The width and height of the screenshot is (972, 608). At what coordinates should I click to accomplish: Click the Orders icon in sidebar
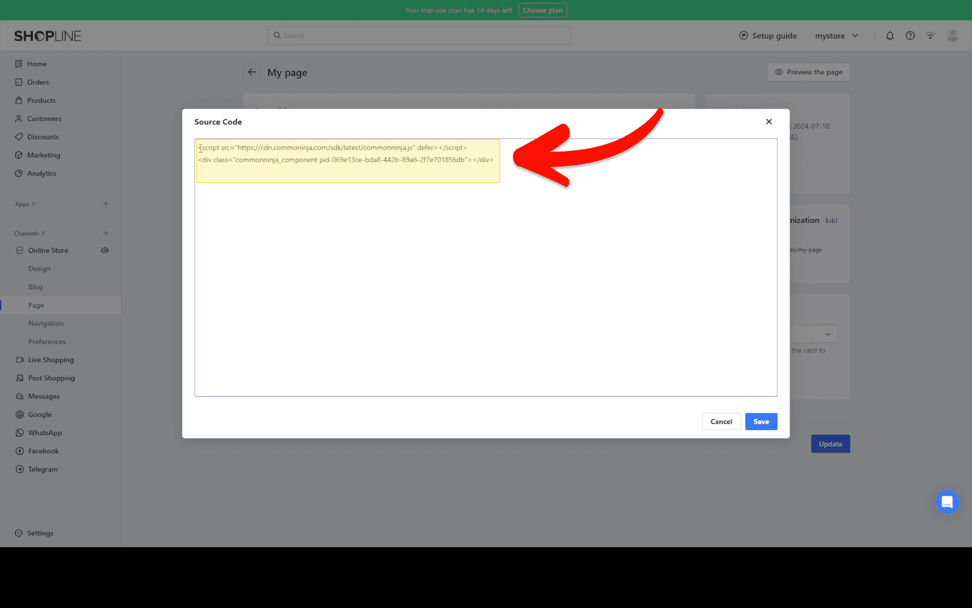(x=19, y=82)
